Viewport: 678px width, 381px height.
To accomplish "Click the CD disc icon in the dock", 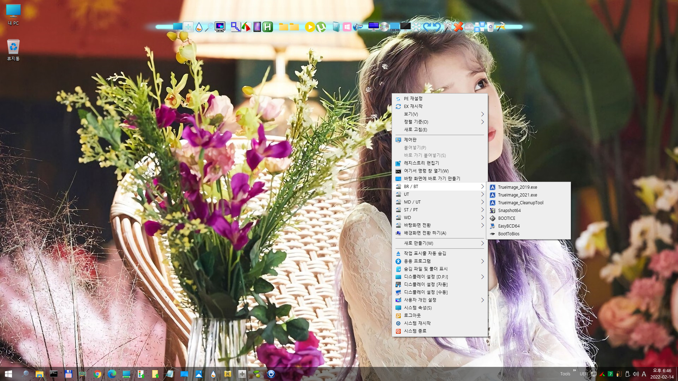I will tap(384, 27).
